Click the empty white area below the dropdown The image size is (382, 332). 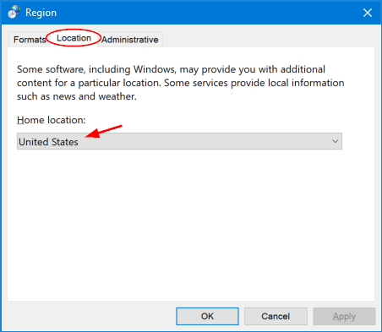pyautogui.click(x=191, y=226)
